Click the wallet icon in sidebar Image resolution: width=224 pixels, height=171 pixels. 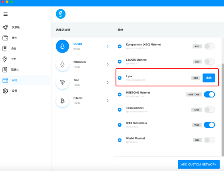5,38
